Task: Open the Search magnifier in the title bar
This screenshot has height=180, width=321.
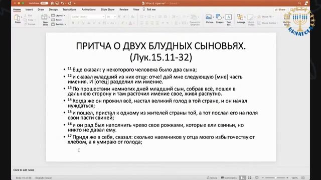Action: [x=299, y=3]
